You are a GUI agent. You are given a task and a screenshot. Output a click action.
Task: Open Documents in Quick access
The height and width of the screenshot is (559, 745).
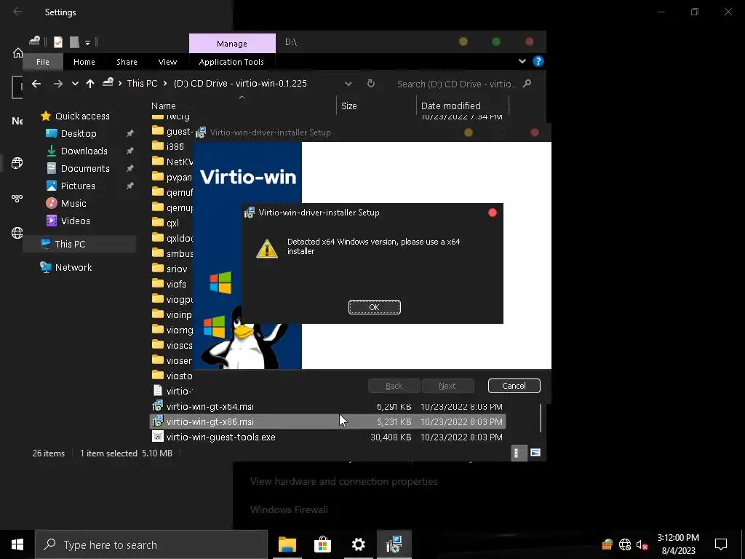(85, 169)
